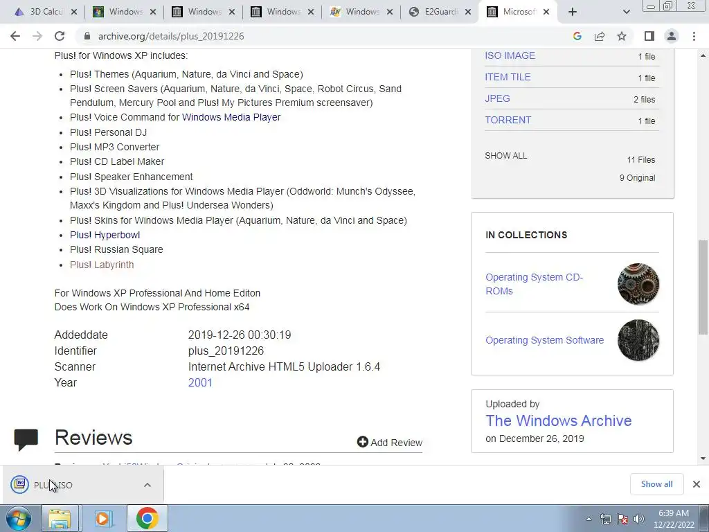Open the JPEG download option
Image resolution: width=709 pixels, height=532 pixels.
coord(497,98)
